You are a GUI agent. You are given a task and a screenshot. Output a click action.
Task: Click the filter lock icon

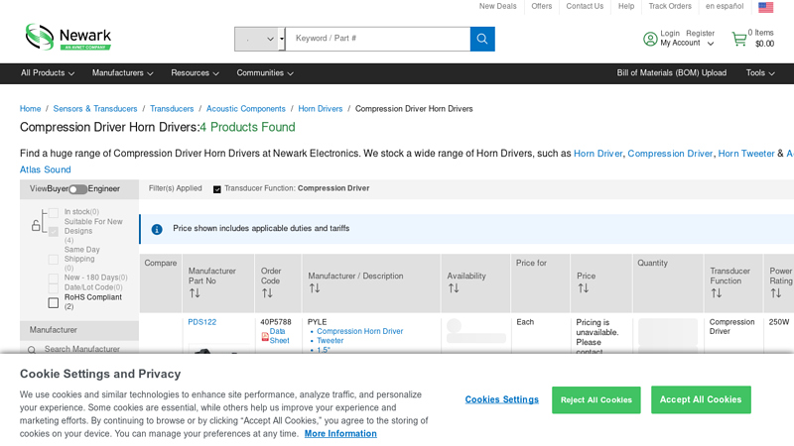tap(36, 225)
